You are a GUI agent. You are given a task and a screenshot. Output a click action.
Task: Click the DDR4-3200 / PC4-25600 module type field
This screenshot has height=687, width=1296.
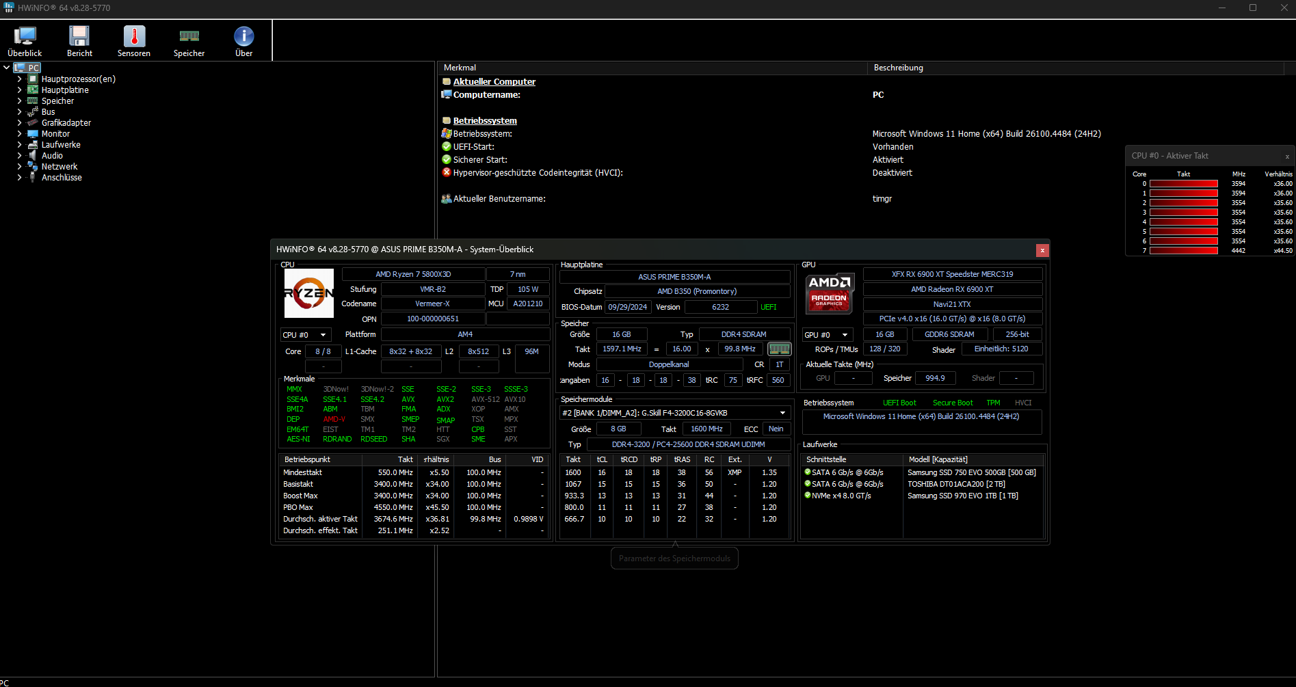(x=689, y=444)
